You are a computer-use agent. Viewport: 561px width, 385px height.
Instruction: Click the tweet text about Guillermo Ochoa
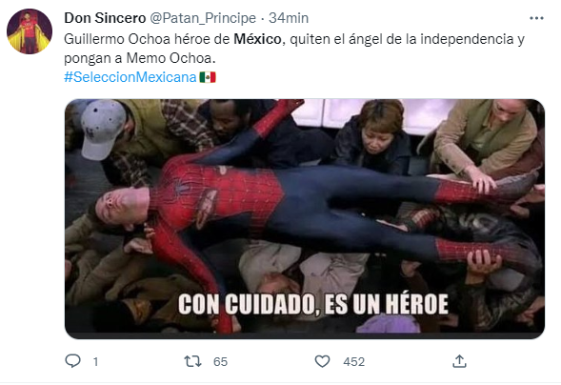[294, 49]
